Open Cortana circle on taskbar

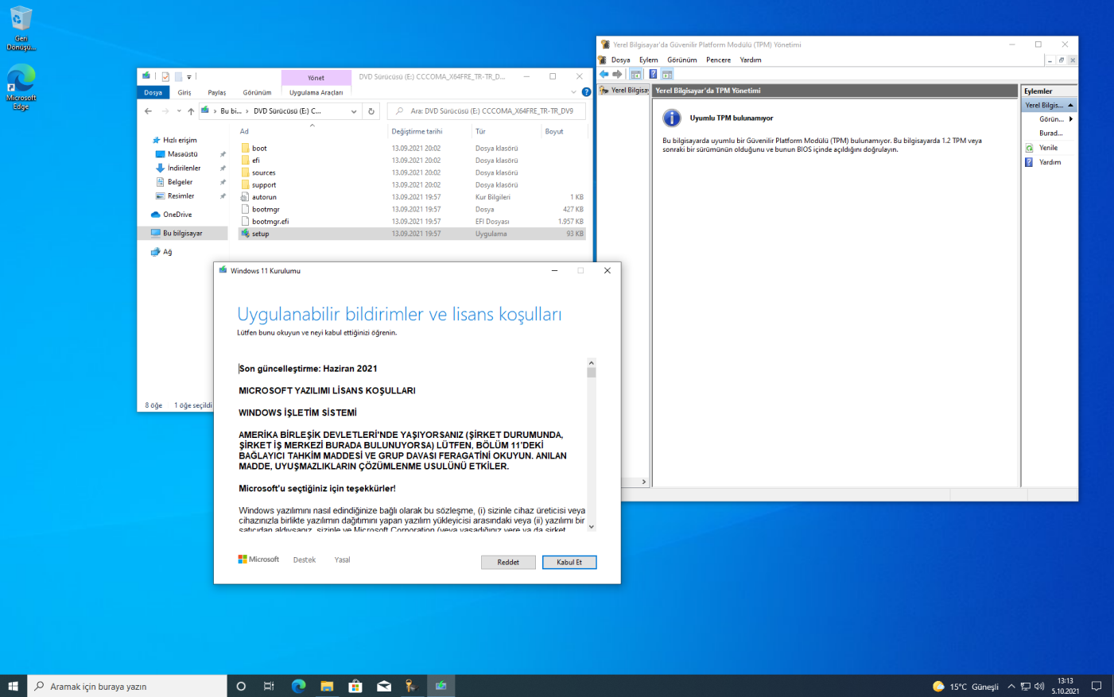[x=241, y=686]
